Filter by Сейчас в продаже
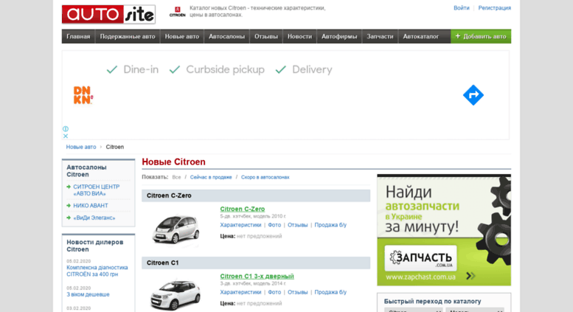The height and width of the screenshot is (312, 573). (x=211, y=177)
